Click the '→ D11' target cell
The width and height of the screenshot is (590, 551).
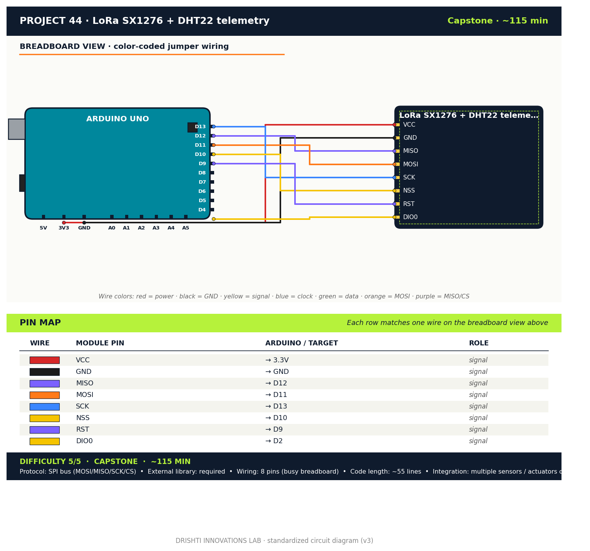coord(276,395)
